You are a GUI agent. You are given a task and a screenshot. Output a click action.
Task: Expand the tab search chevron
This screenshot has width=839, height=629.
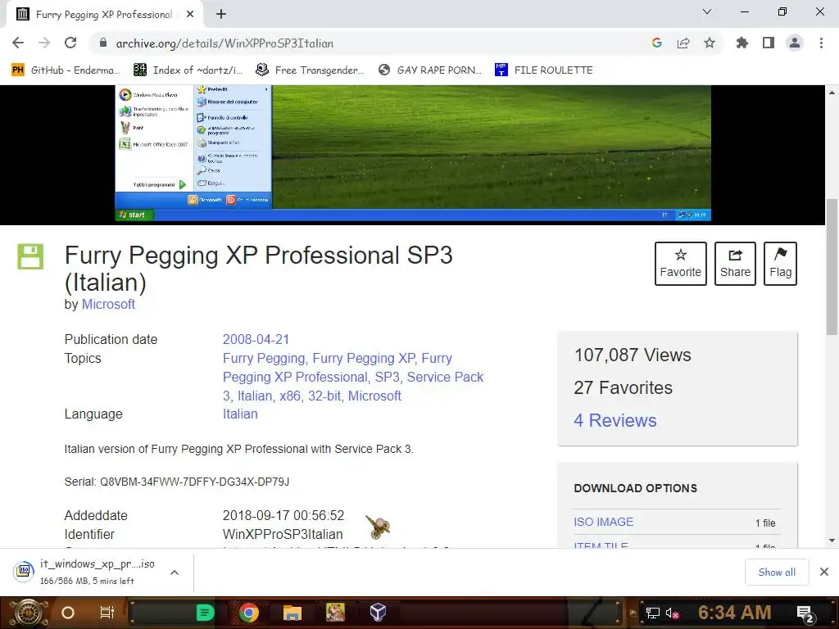707,11
